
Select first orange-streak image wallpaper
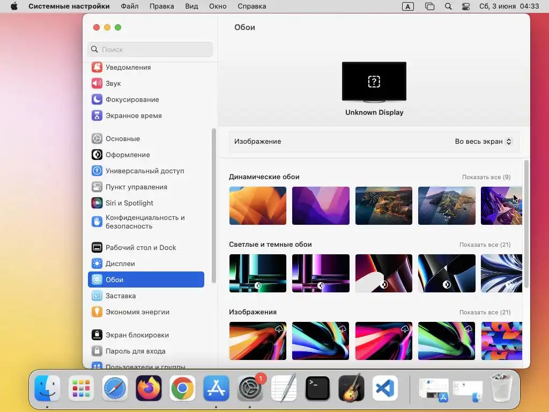coord(258,341)
